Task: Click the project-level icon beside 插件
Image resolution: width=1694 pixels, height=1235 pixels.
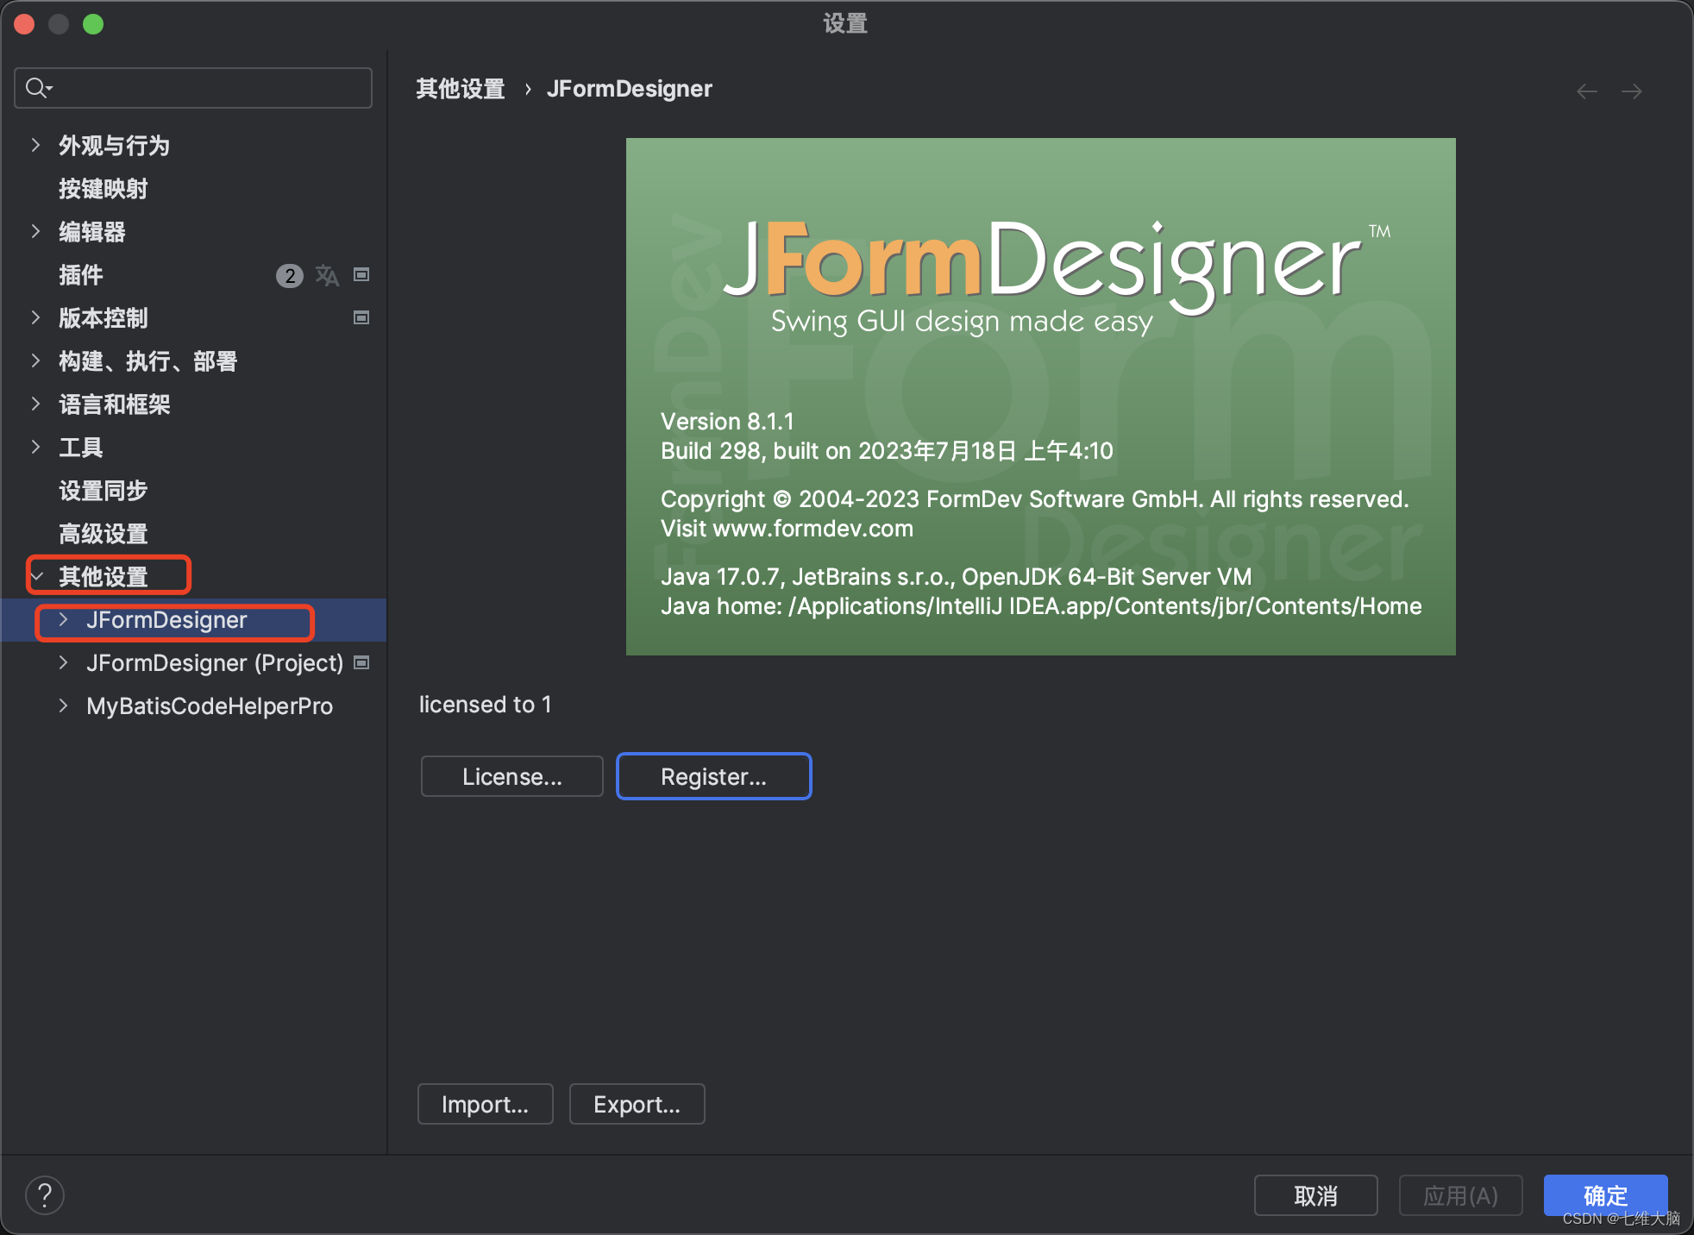Action: pos(362,275)
